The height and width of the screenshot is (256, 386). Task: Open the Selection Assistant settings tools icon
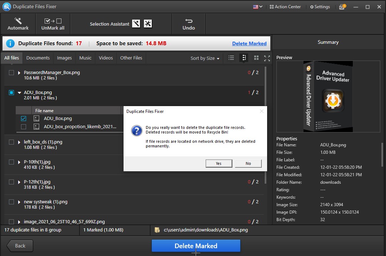pos(148,24)
